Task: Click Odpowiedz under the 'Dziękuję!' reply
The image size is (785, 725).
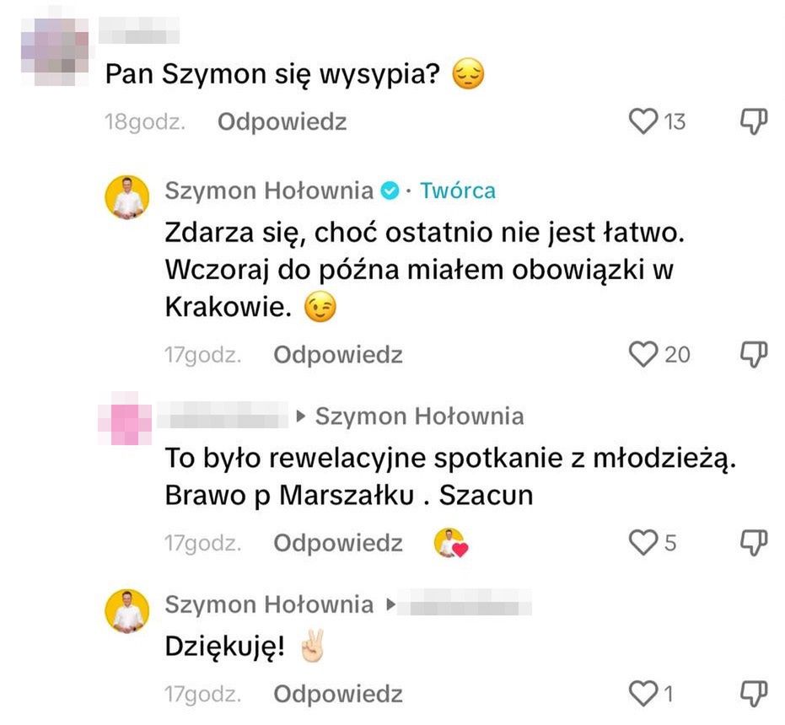Action: tap(337, 695)
